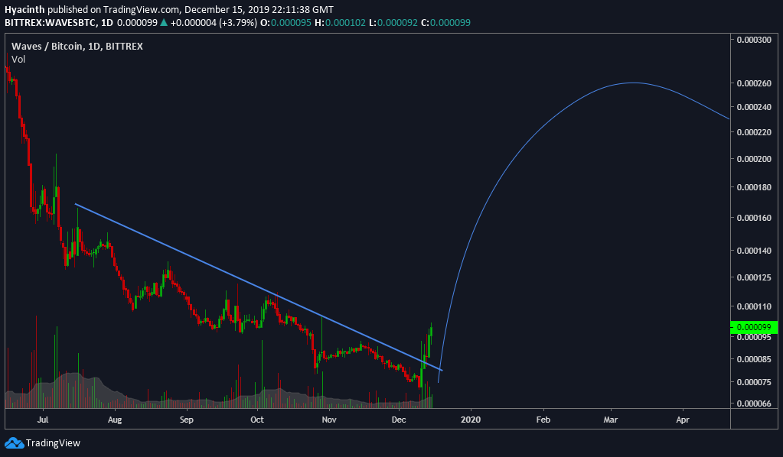Click the TradingView brand name text
Image resolution: width=783 pixels, height=457 pixels.
[53, 442]
